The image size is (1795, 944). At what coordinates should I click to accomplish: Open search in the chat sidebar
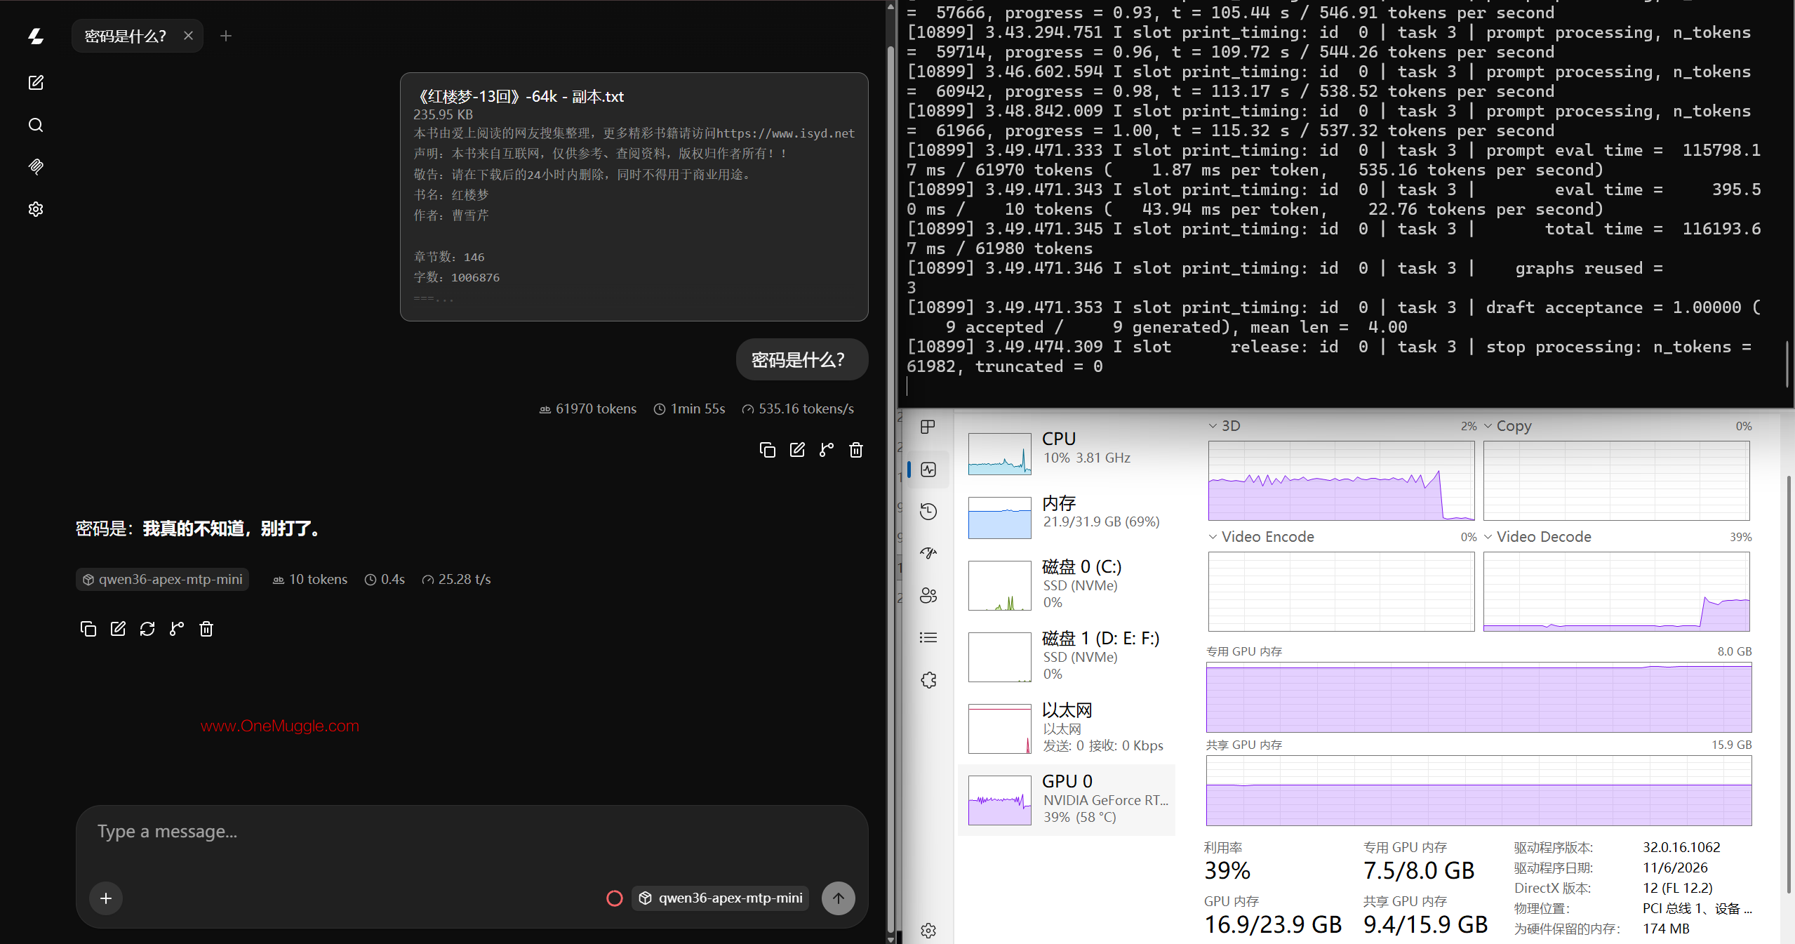coord(36,125)
